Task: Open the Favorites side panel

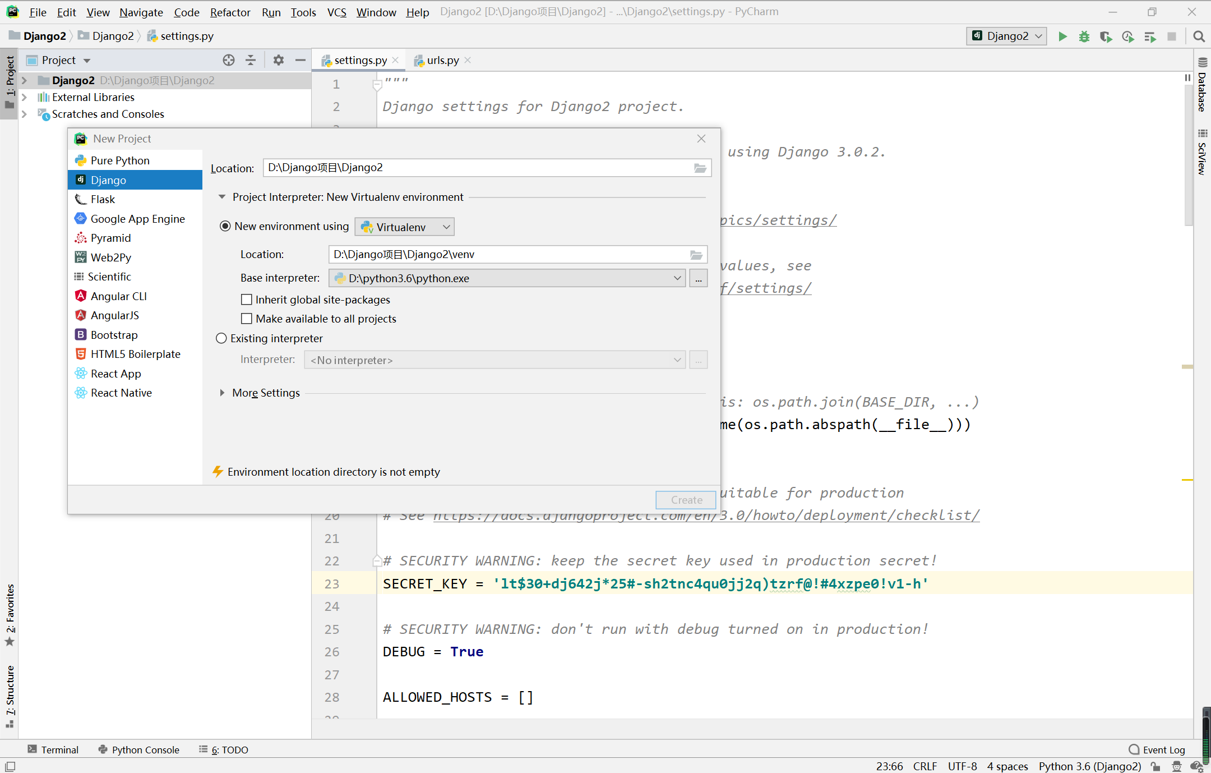Action: [10, 615]
